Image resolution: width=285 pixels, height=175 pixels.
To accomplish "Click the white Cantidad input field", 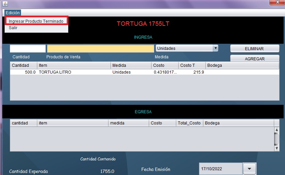I will click(x=27, y=48).
